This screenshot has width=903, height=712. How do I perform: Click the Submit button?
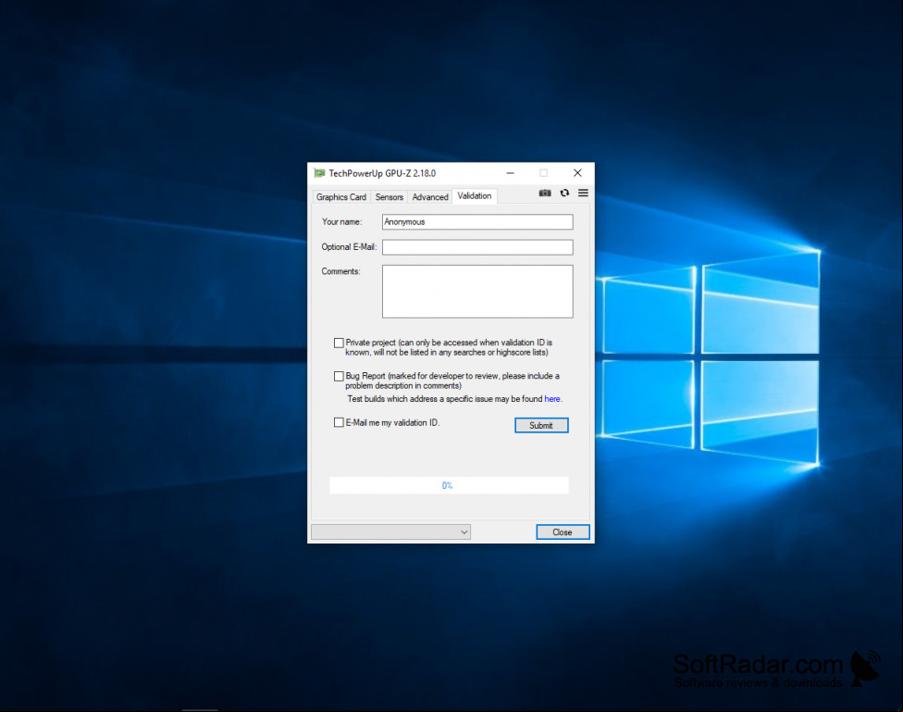541,426
